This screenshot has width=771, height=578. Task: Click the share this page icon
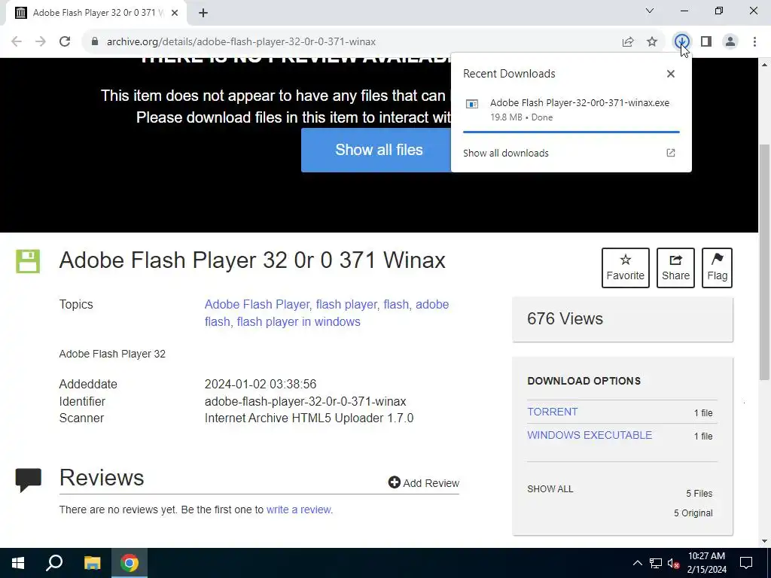(628, 42)
